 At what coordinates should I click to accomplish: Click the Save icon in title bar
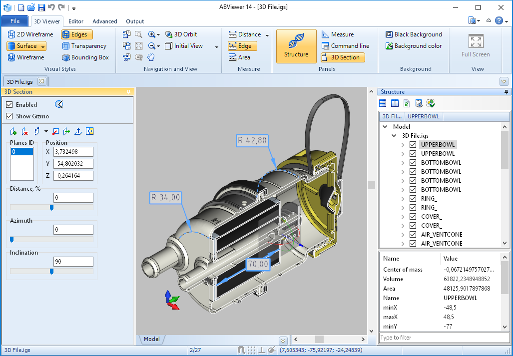point(41,7)
